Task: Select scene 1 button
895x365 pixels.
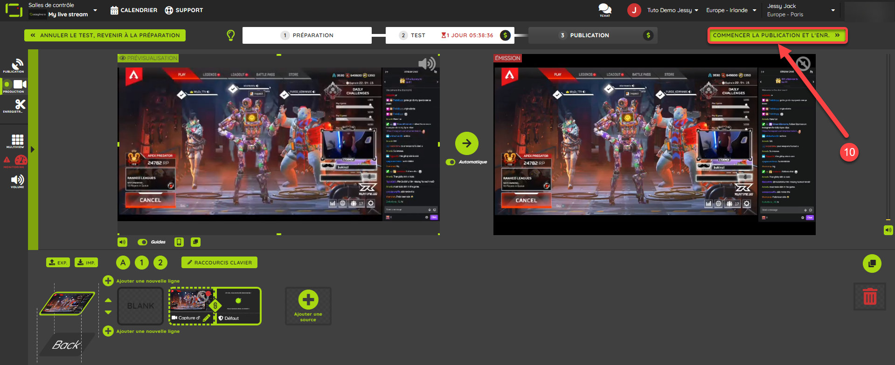Action: 142,263
